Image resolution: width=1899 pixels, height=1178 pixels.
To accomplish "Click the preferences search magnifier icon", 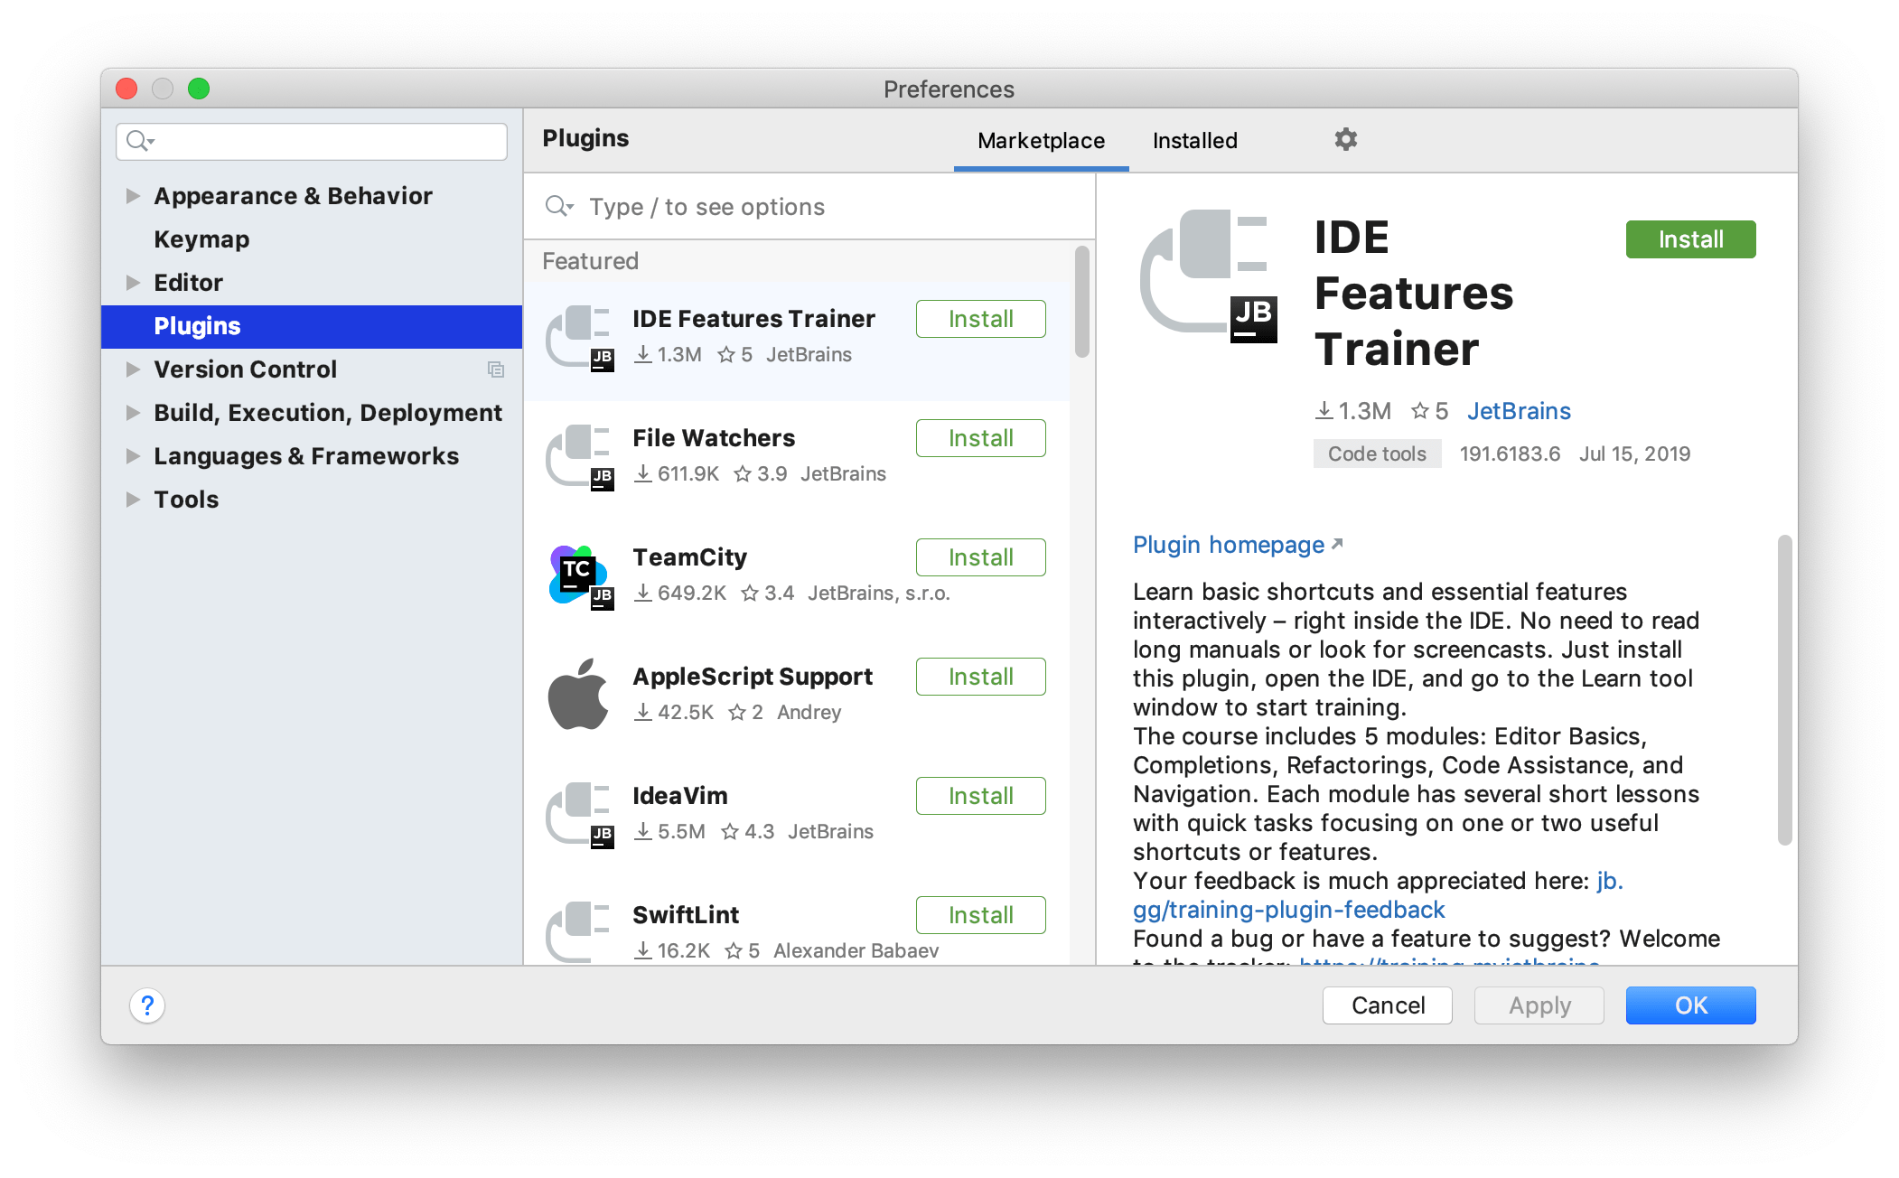I will [140, 141].
